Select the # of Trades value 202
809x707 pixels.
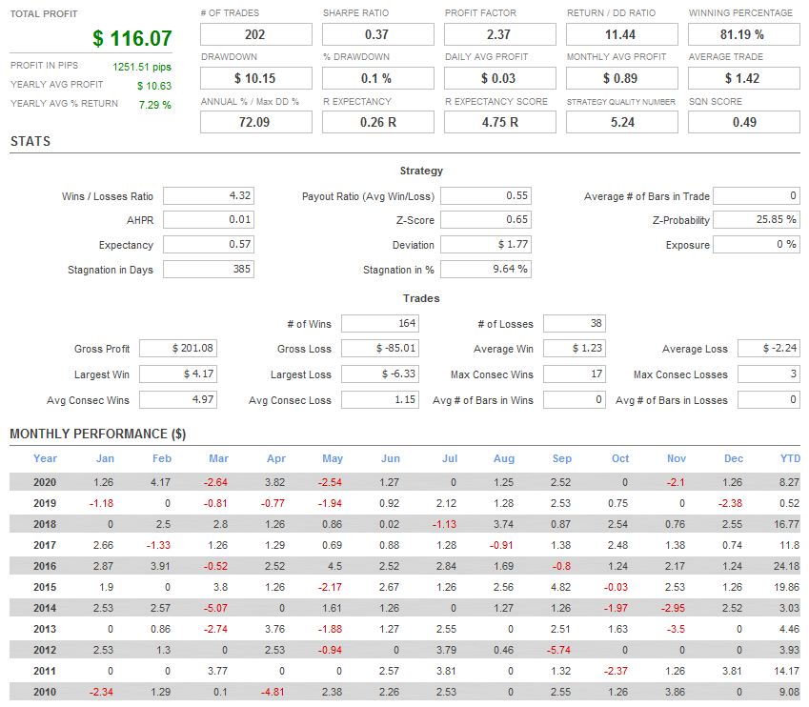(x=256, y=34)
